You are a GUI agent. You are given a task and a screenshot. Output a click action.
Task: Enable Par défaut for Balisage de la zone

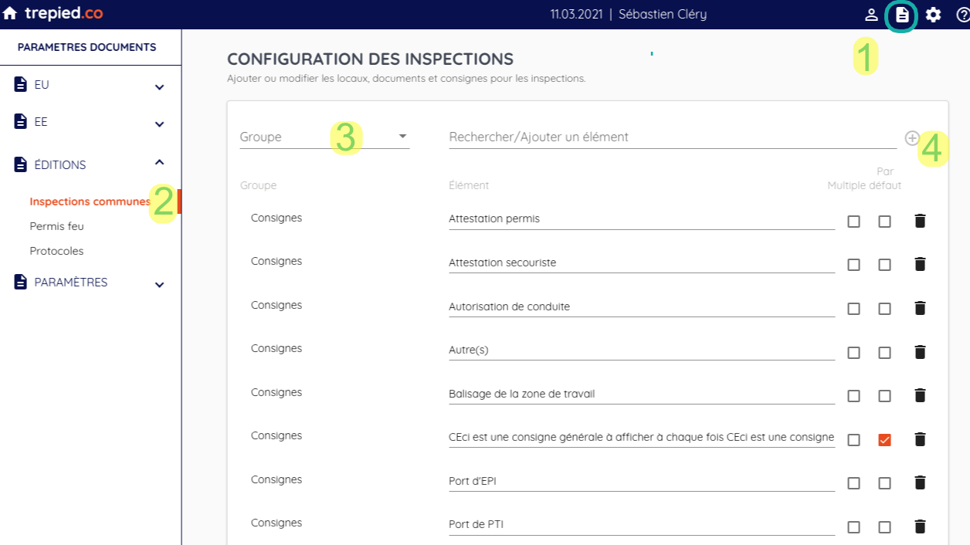tap(884, 396)
